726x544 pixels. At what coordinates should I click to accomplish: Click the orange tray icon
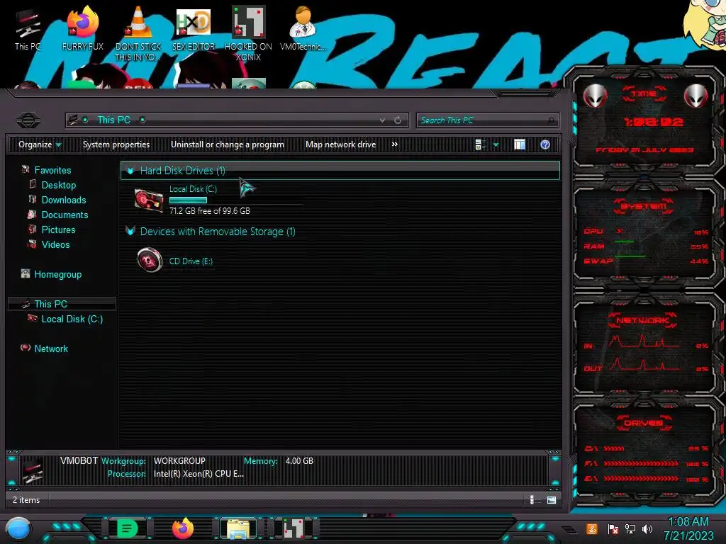point(591,528)
